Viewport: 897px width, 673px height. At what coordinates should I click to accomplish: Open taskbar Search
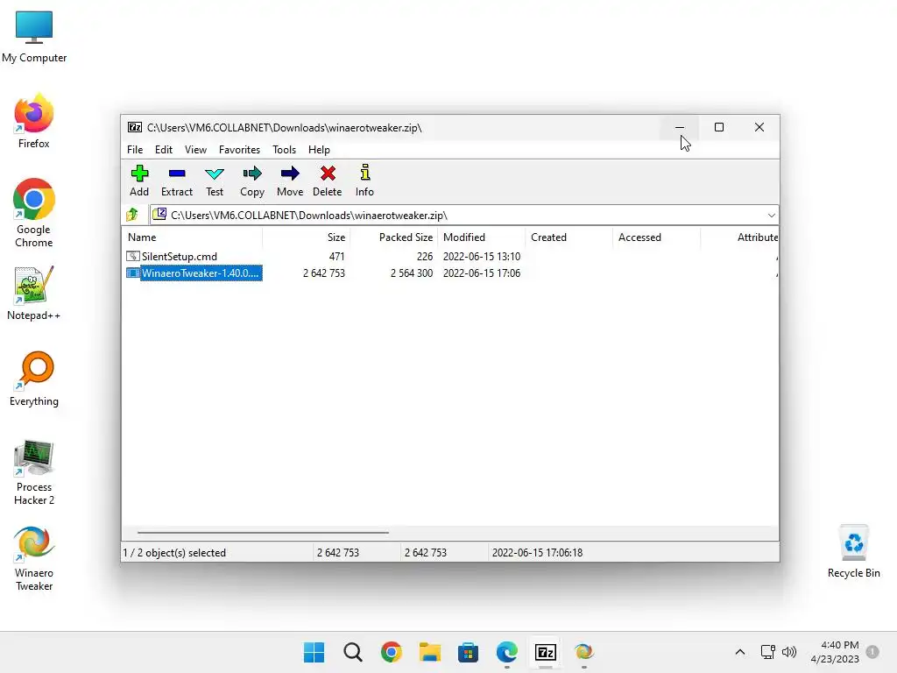tap(353, 652)
